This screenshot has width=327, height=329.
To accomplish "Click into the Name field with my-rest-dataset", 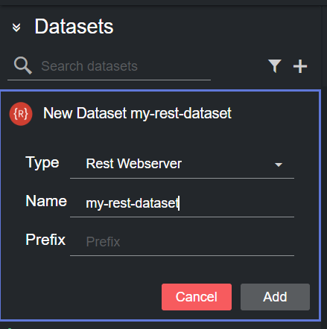I will 182,203.
